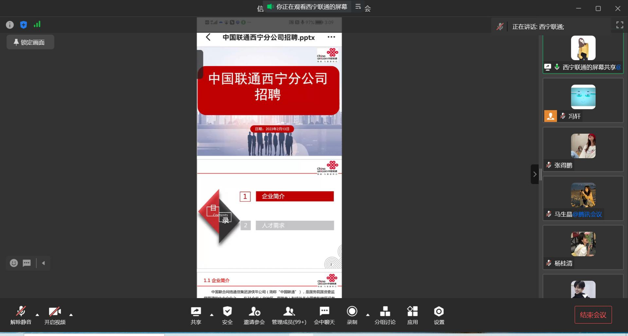This screenshot has width=628, height=336.
Task: Collapse the participant panel with right chevron
Action: (534, 174)
